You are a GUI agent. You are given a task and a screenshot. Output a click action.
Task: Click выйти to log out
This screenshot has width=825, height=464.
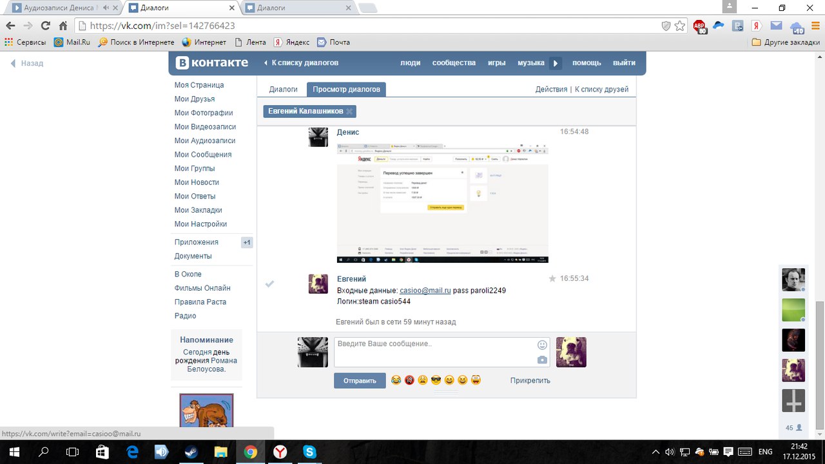coord(624,63)
